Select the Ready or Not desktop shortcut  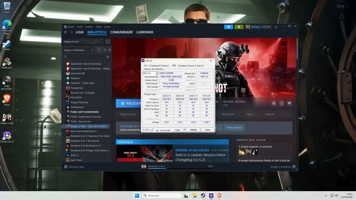(7, 119)
